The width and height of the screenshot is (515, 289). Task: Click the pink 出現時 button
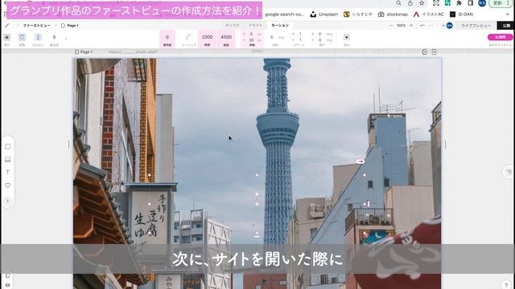pyautogui.click(x=500, y=38)
